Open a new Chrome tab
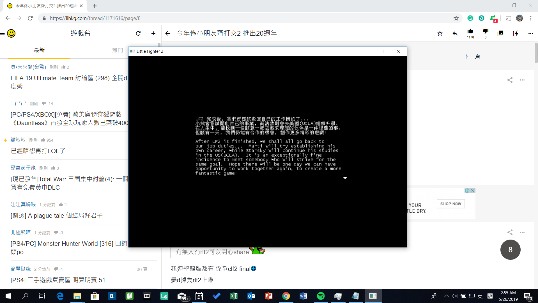 coord(95,6)
